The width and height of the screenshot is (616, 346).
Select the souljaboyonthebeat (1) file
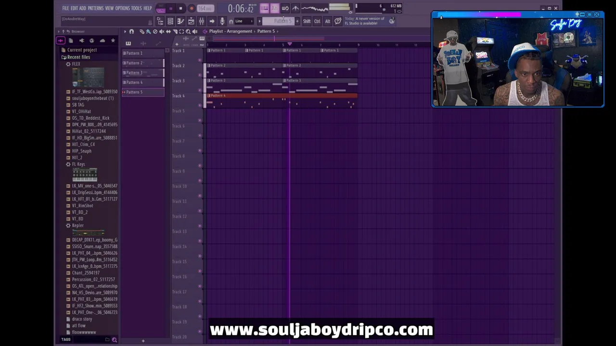[93, 98]
